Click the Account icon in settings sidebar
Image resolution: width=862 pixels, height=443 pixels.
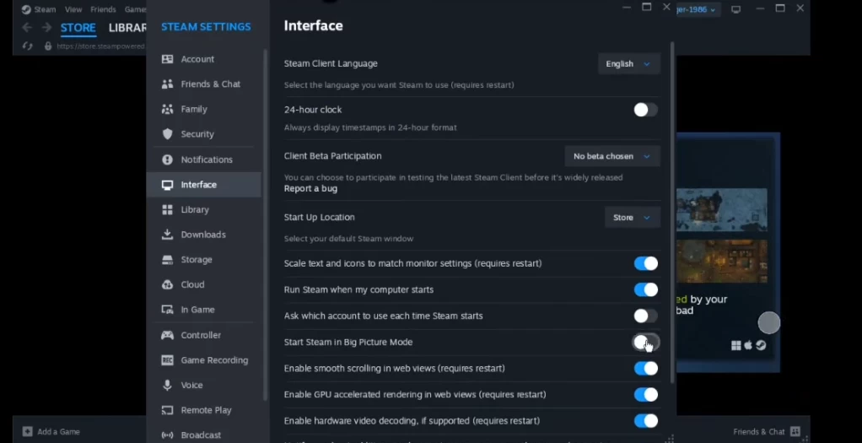pyautogui.click(x=167, y=59)
